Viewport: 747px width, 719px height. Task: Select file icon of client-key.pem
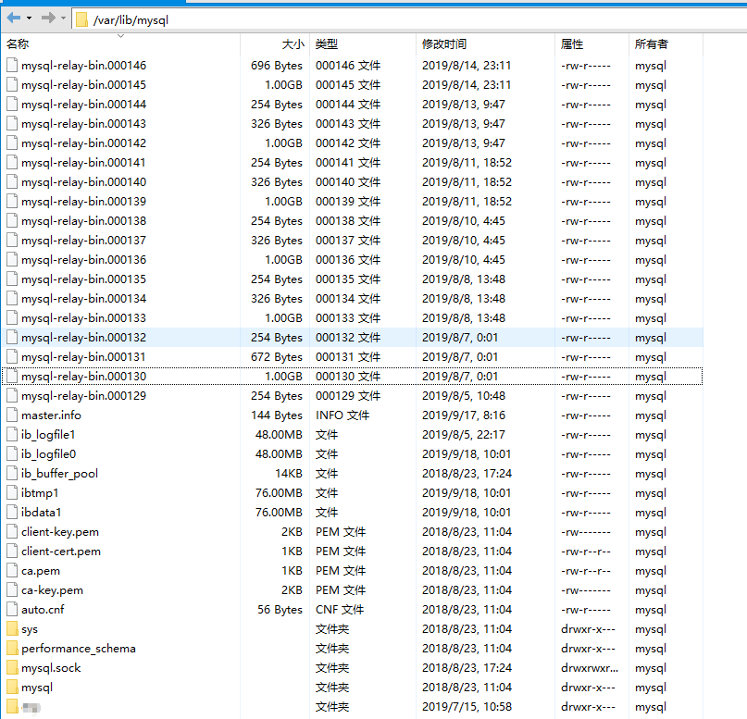coord(12,532)
